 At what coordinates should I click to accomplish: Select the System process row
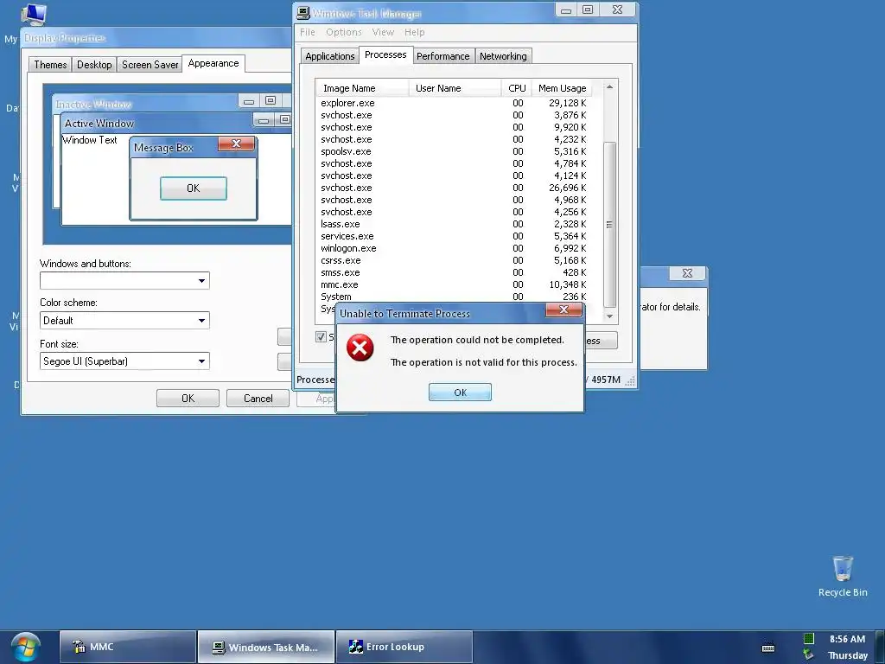(455, 297)
